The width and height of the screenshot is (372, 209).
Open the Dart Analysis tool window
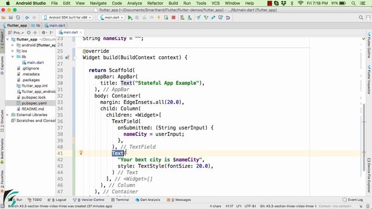point(148,200)
